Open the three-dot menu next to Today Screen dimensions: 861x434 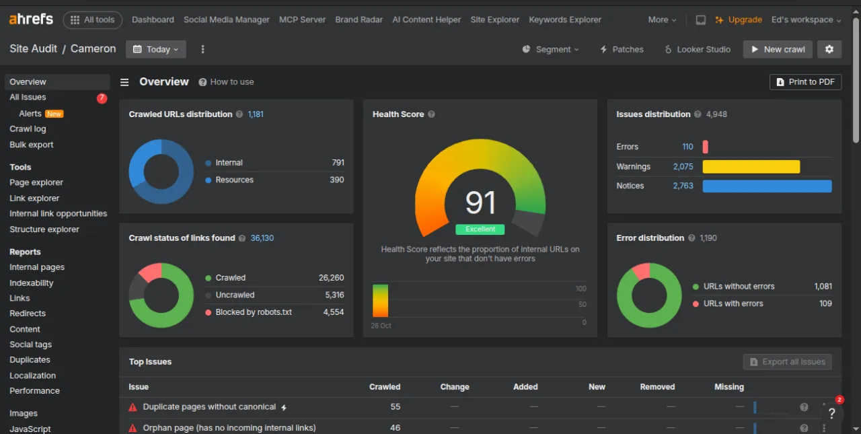point(202,49)
